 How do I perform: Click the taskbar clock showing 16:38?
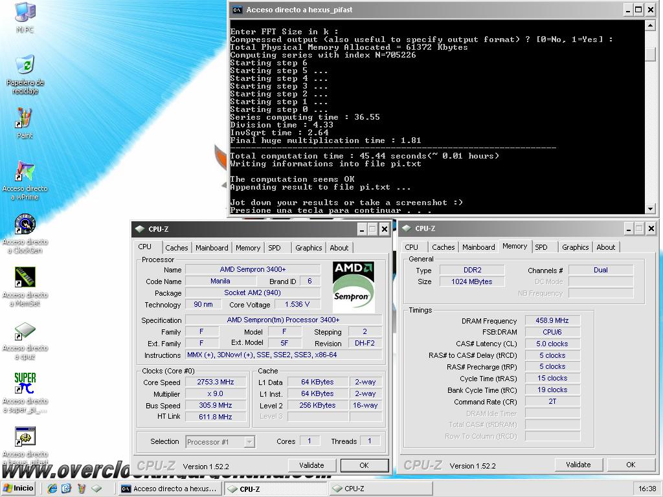647,489
